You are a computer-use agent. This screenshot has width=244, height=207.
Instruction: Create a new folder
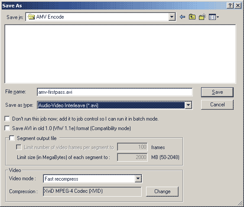(x=202, y=17)
